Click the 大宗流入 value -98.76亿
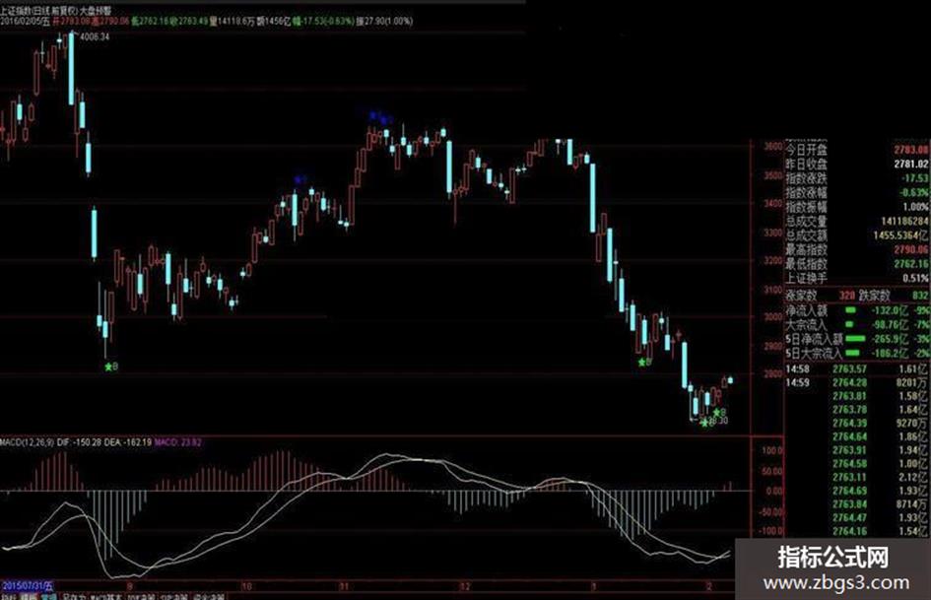 coord(890,325)
